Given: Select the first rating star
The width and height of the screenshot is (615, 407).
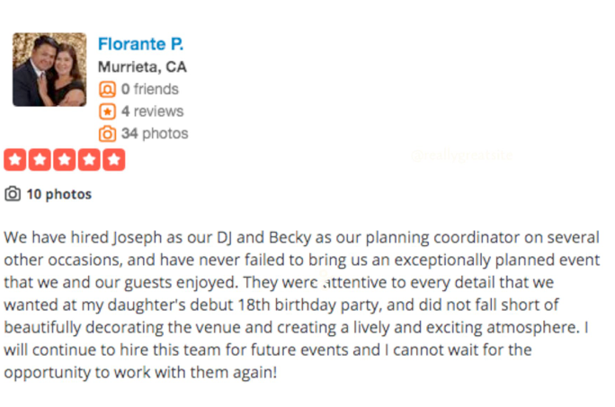Looking at the screenshot, I should [x=15, y=160].
